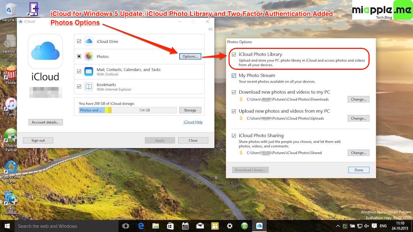The image size is (413, 232).
Task: Uncheck My Photo Stream option
Action: point(234,76)
